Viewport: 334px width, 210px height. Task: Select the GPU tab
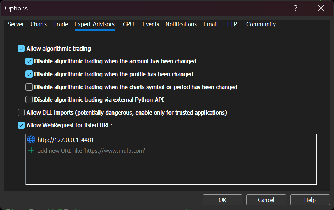point(128,24)
